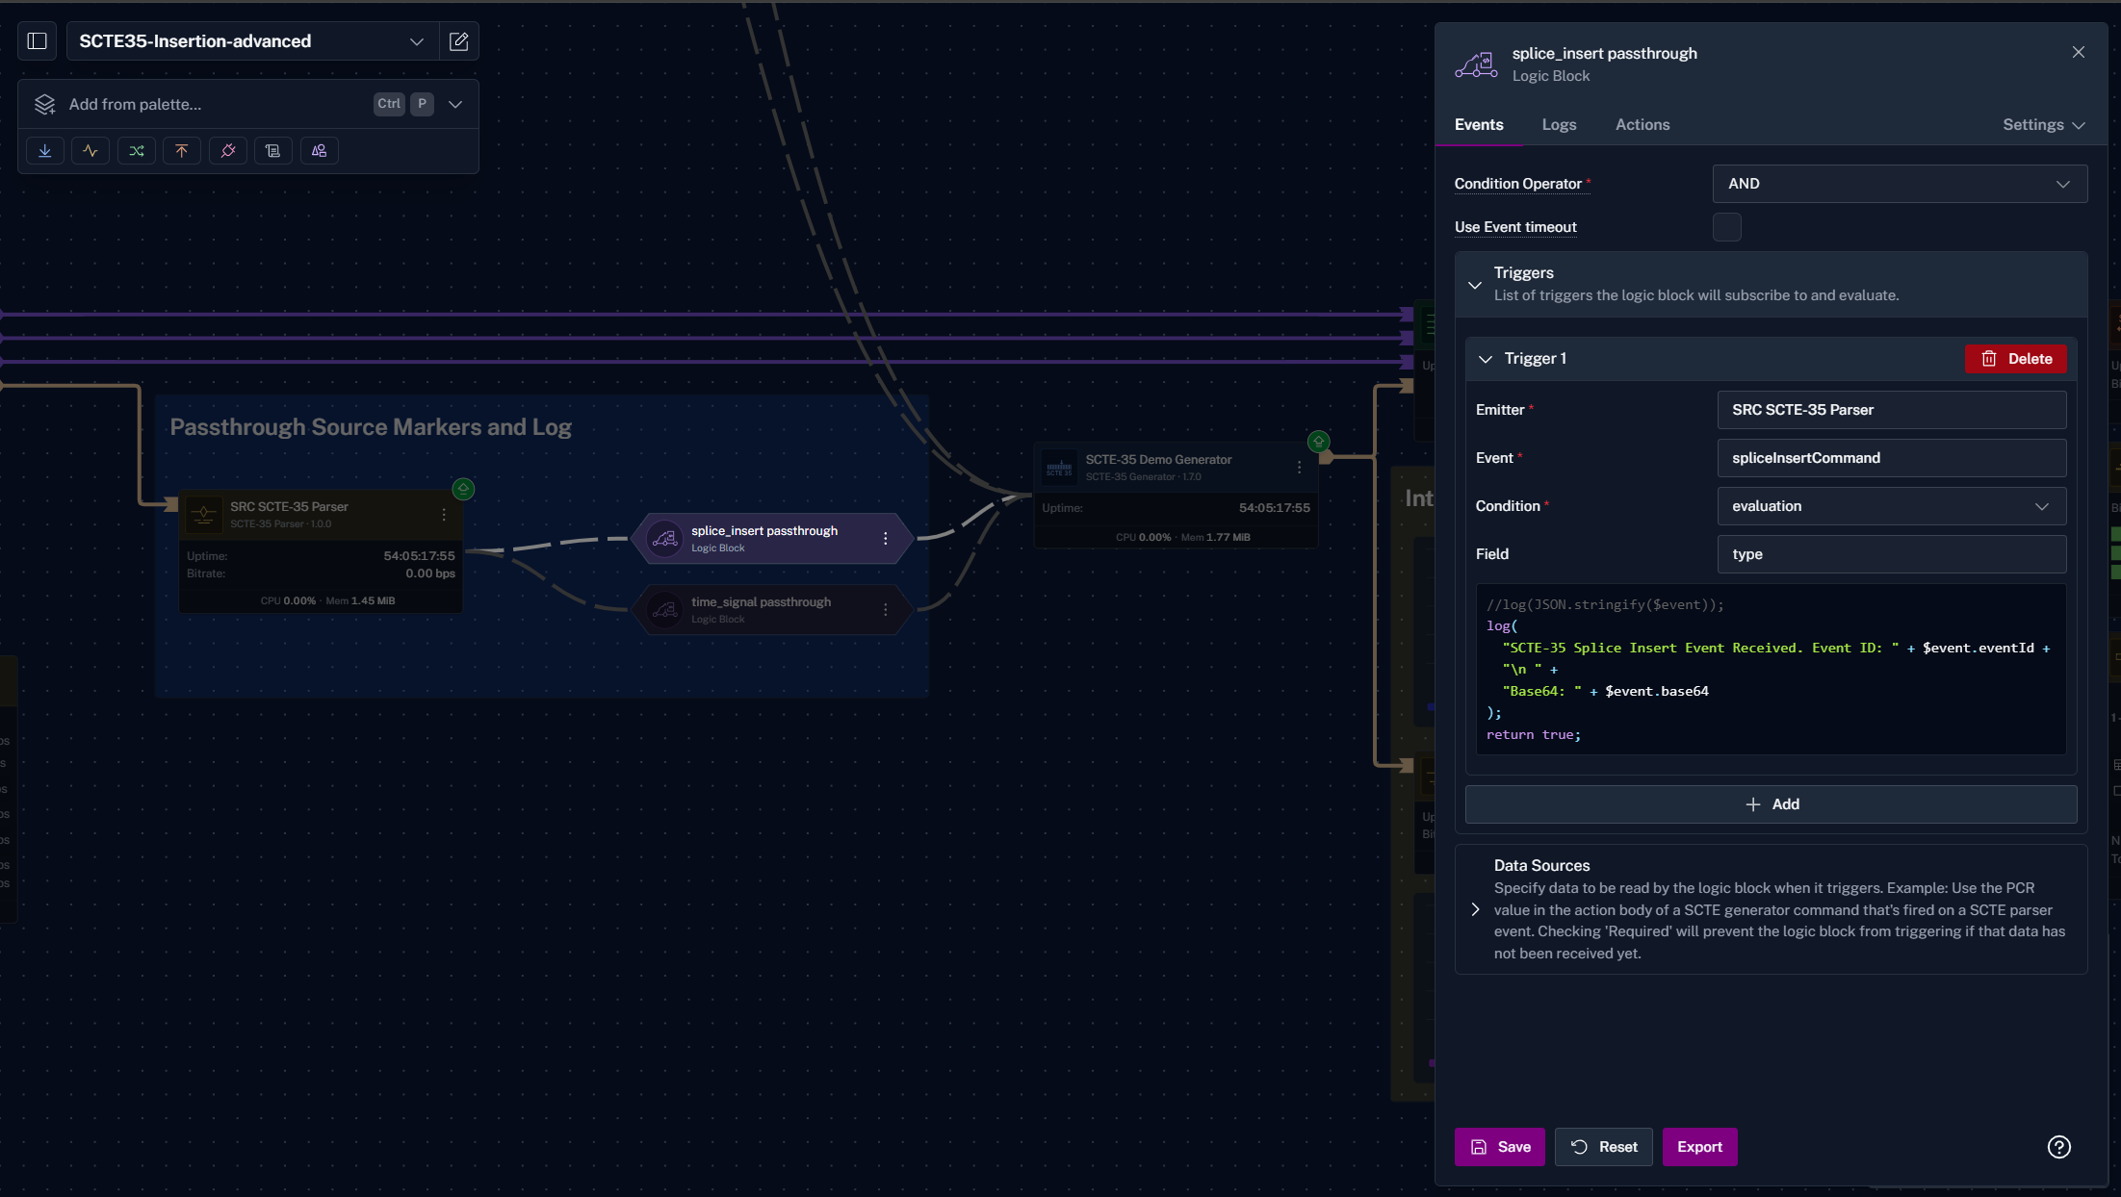Open SRC SCTE-35 Parser node options menu
Image resolution: width=2121 pixels, height=1197 pixels.
[444, 515]
